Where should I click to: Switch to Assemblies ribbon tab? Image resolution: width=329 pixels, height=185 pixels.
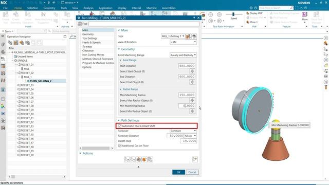169,8
